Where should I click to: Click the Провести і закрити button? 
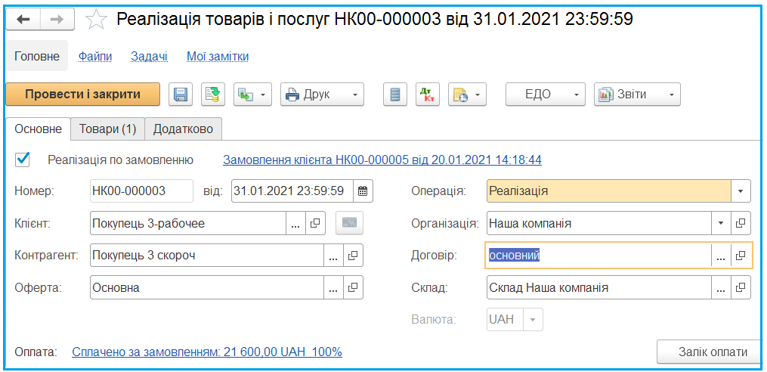pyautogui.click(x=82, y=95)
